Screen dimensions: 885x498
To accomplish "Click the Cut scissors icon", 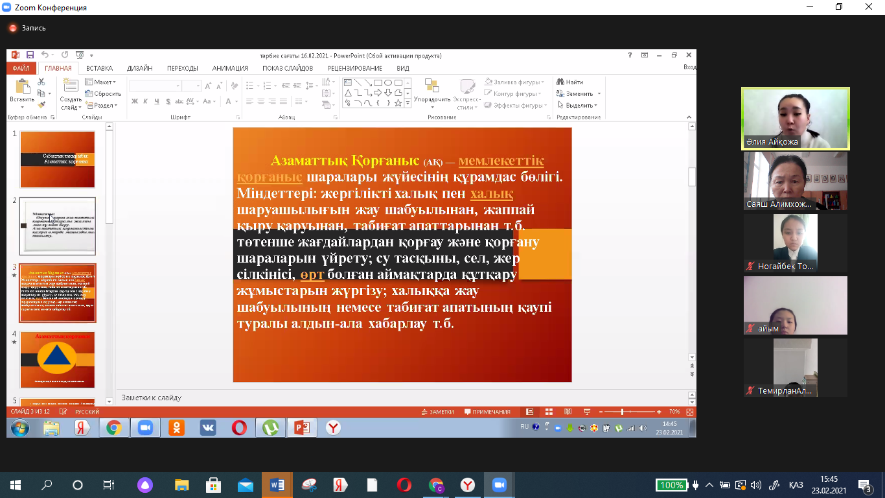I will pyautogui.click(x=41, y=82).
